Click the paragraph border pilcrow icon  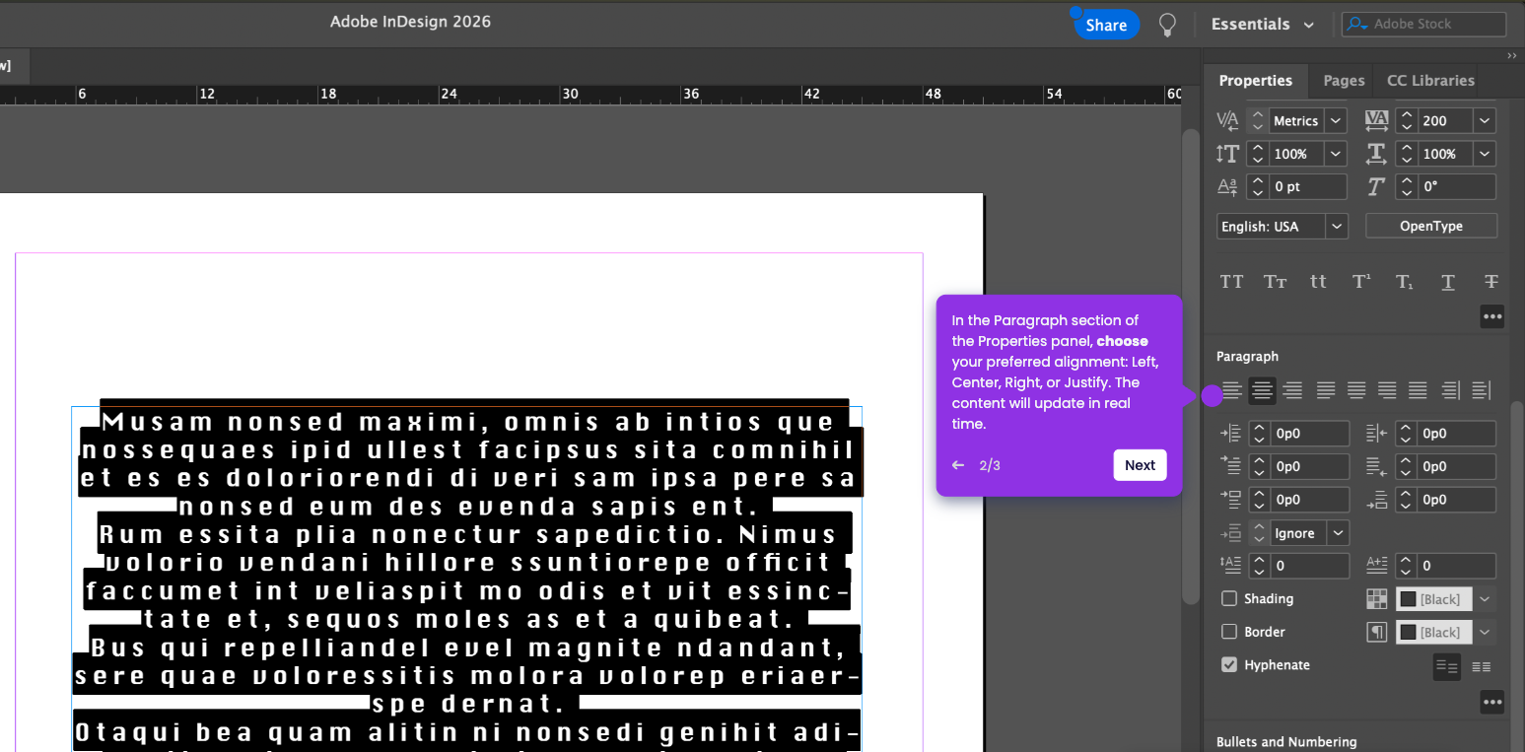click(1376, 632)
